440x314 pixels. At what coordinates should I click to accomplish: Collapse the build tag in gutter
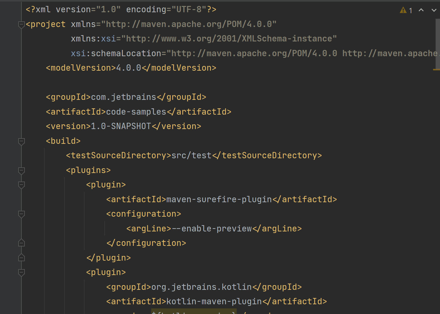click(21, 141)
